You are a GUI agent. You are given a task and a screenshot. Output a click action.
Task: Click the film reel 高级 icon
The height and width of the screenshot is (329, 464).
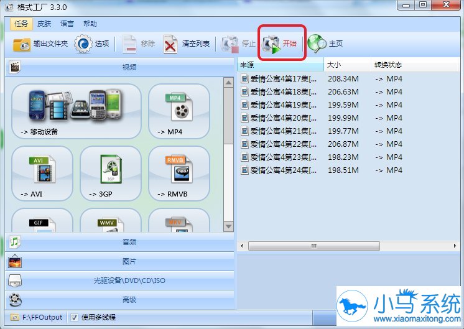click(x=15, y=300)
